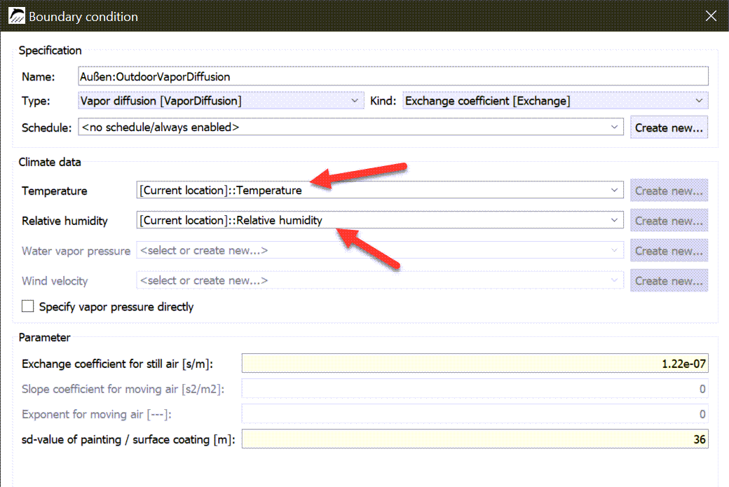Enable Specify vapor pressure directly checkbox

pyautogui.click(x=28, y=306)
